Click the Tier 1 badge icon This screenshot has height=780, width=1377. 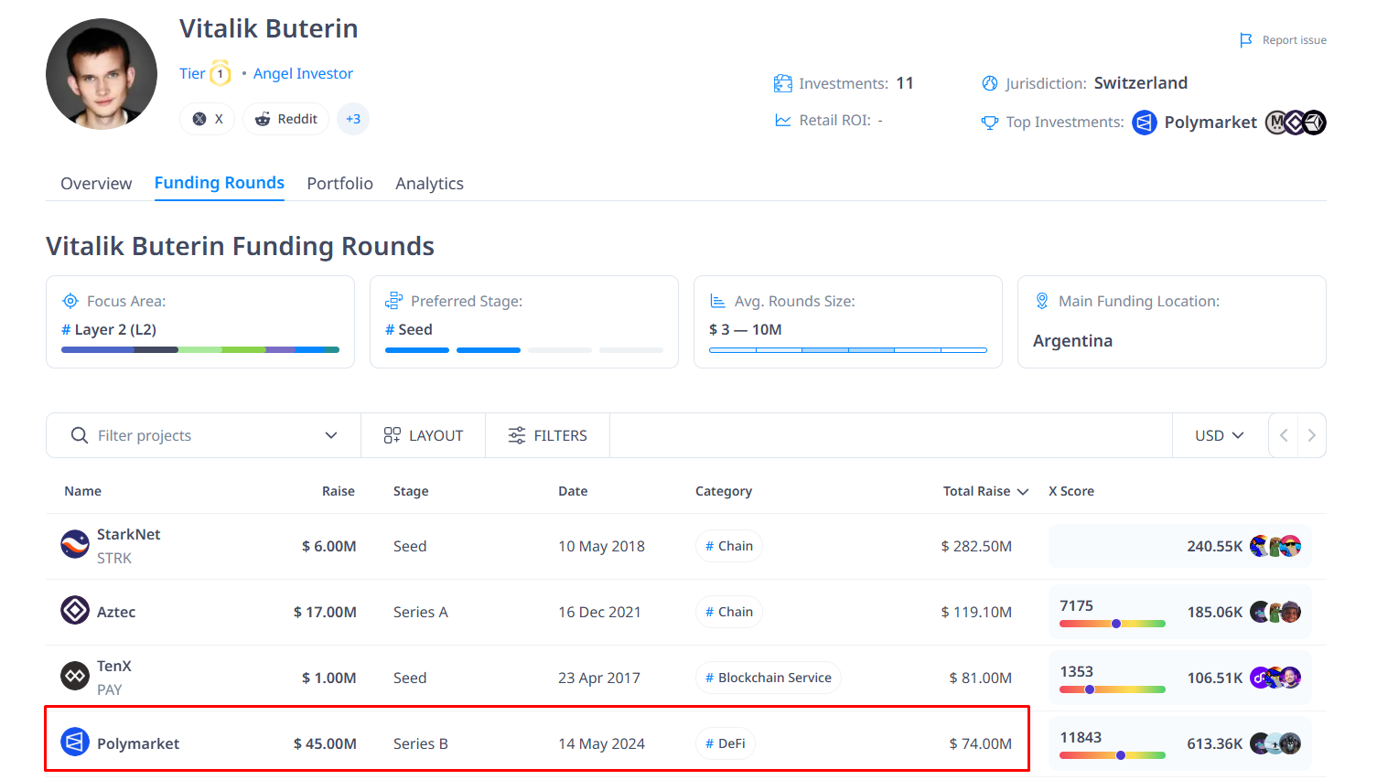click(x=221, y=73)
